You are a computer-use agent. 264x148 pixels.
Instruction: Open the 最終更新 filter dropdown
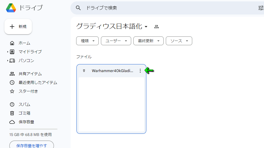tap(148, 41)
